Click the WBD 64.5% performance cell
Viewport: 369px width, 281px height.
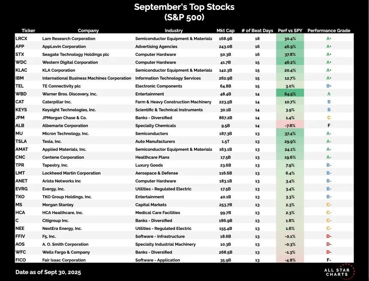[290, 94]
